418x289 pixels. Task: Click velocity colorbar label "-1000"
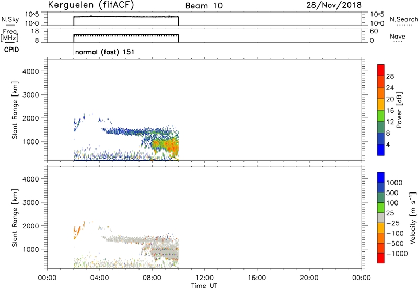click(x=397, y=254)
